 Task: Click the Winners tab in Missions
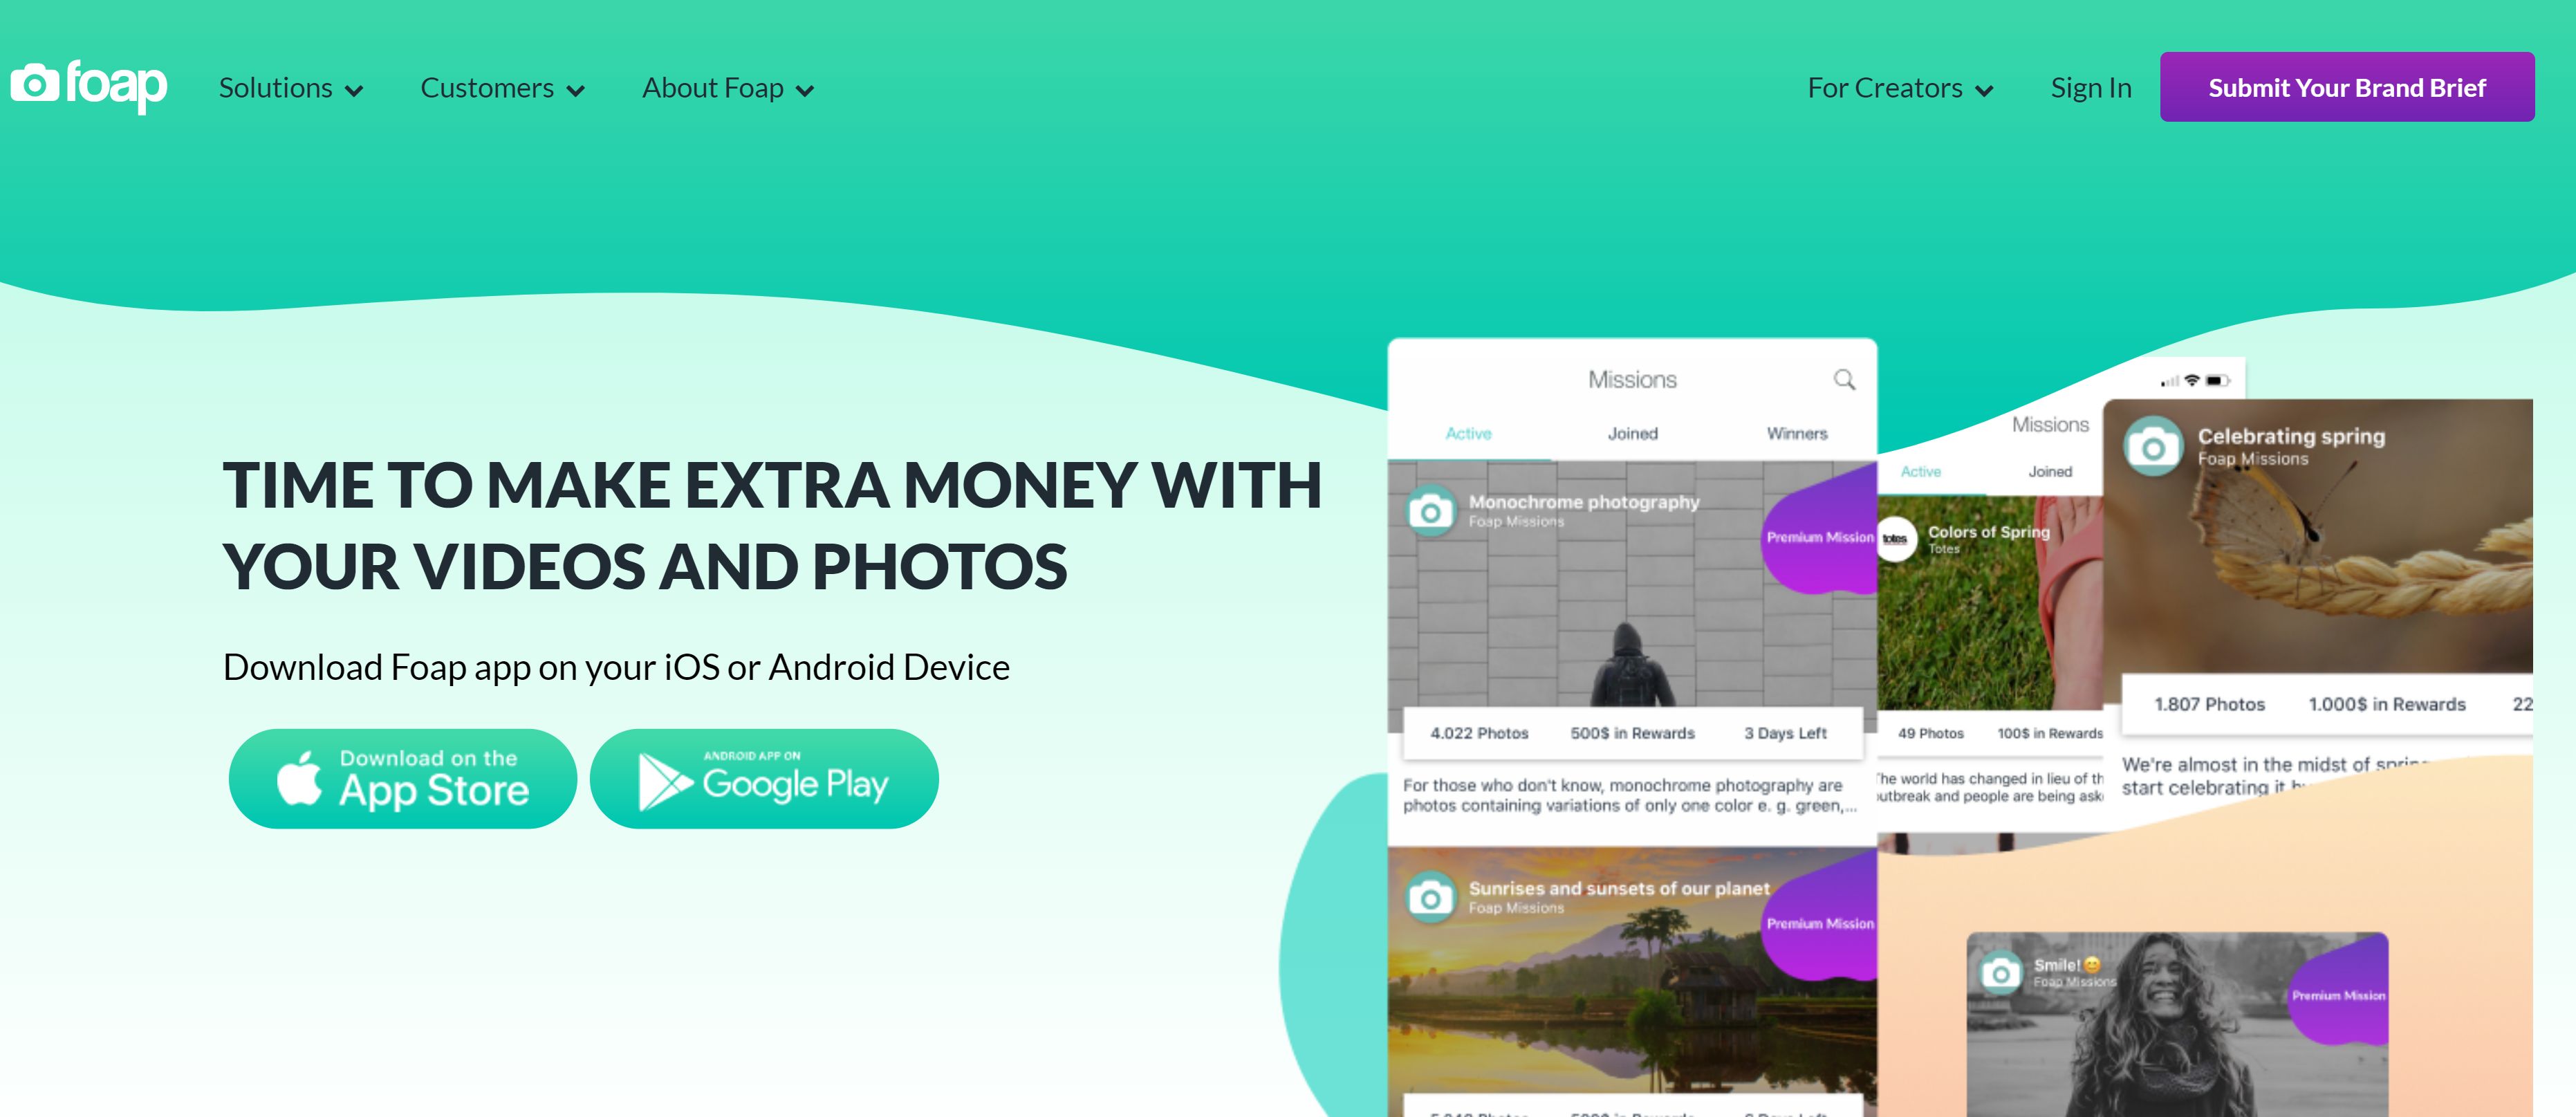[x=1796, y=432]
